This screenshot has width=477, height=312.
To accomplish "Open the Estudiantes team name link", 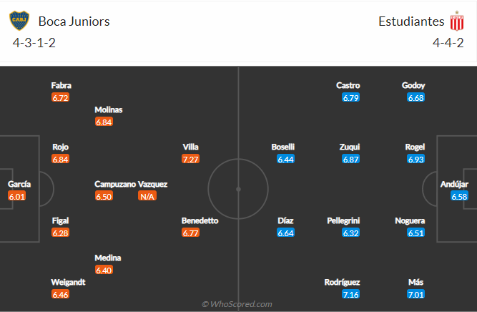I will click(411, 21).
